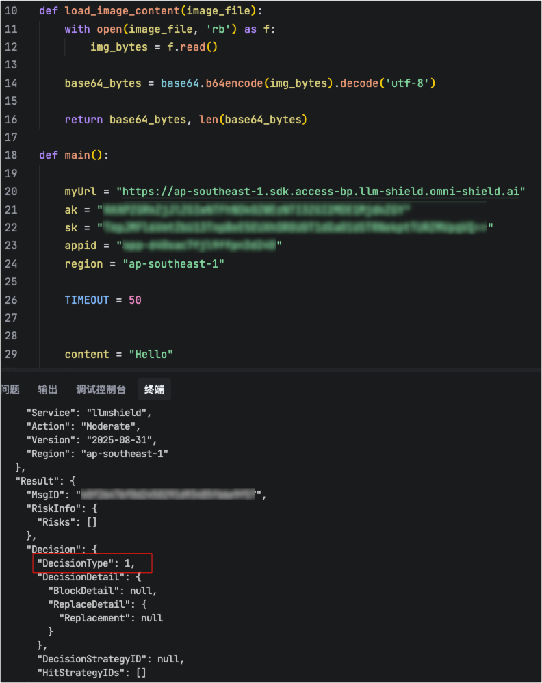Click the appid variable name
The image size is (542, 683).
coord(81,245)
